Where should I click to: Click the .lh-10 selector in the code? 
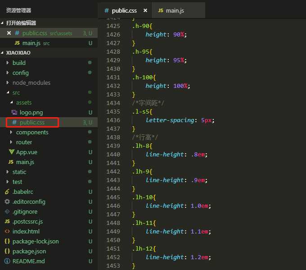click(142, 197)
